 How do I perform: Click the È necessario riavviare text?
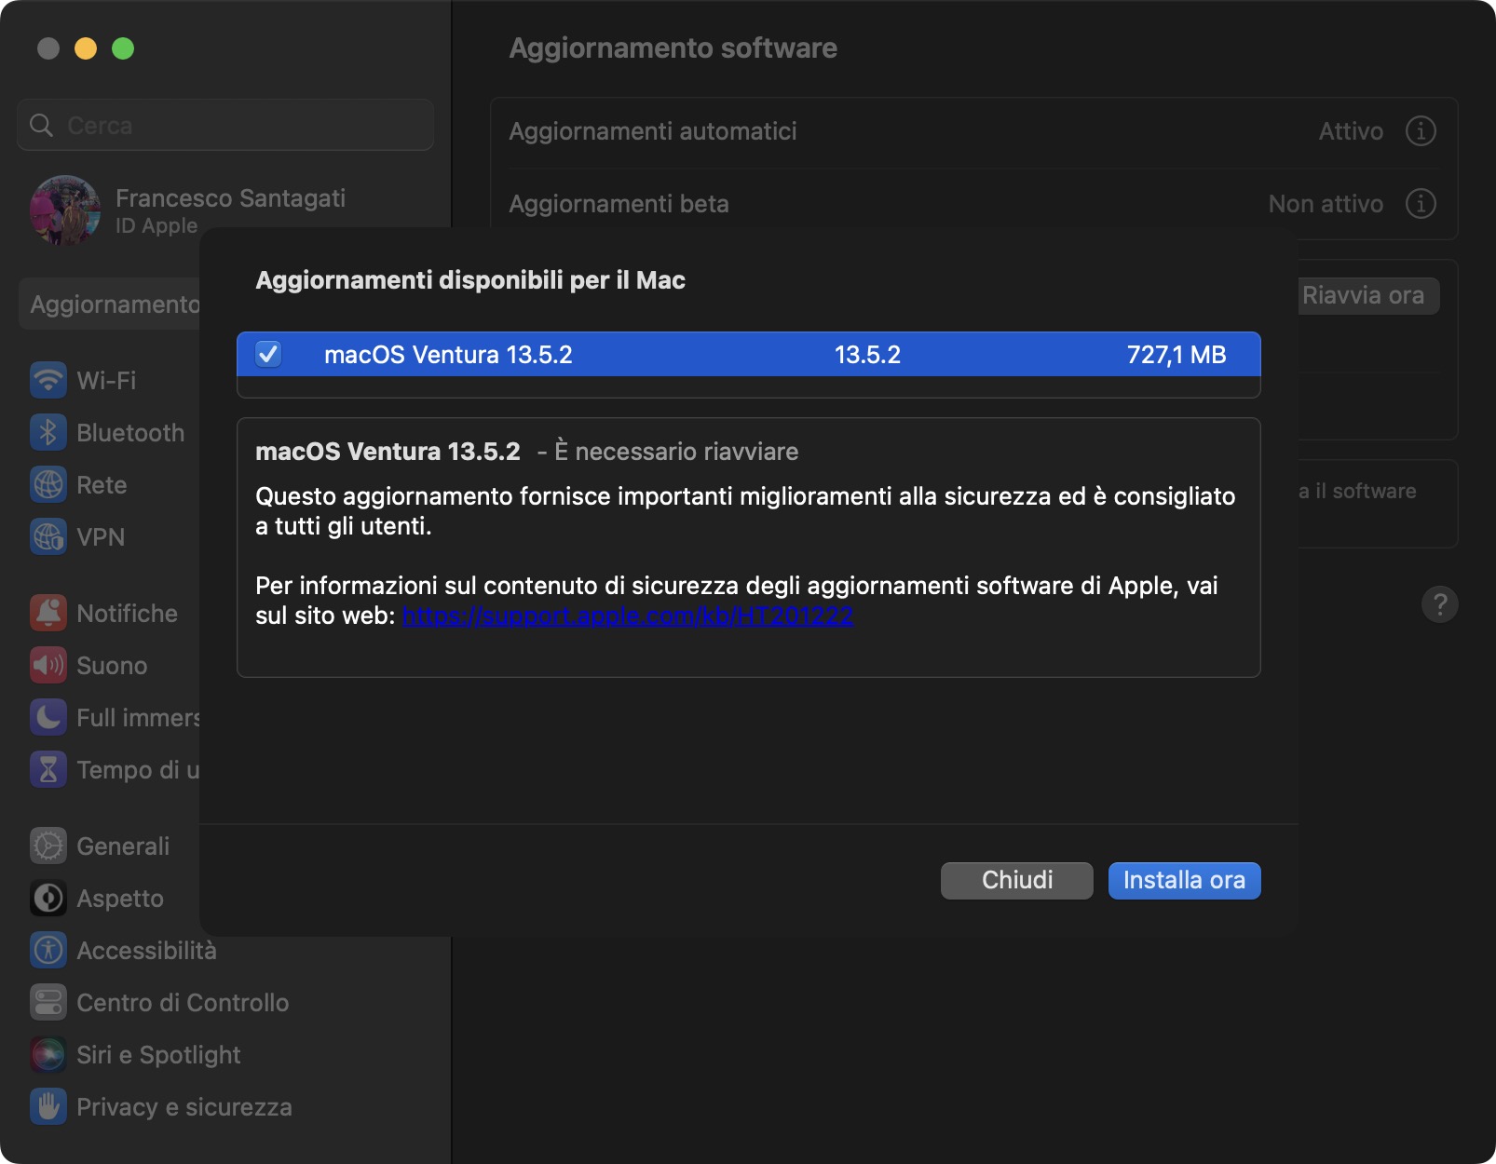click(x=676, y=452)
